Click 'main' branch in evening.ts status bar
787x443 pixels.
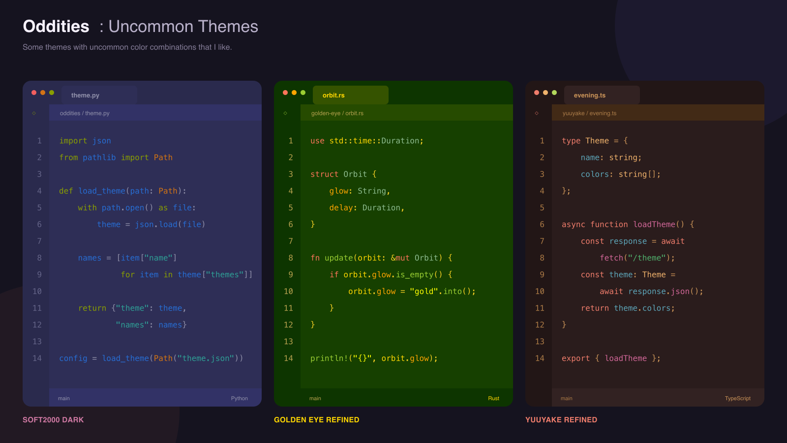567,398
